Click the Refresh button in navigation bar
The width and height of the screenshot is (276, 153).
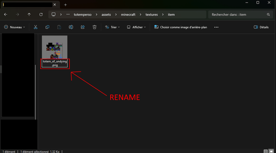coord(41,15)
